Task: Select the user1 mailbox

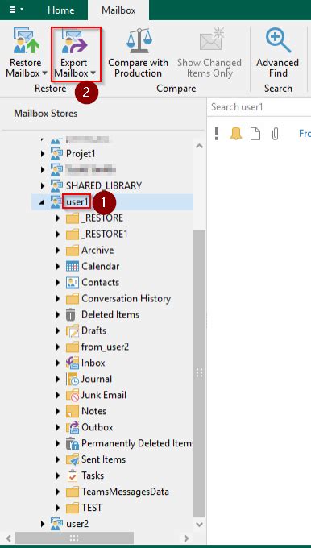Action: click(77, 201)
